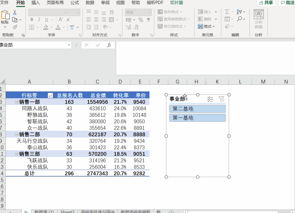
Task: Click the Merge and Center icon
Action: [111, 19]
